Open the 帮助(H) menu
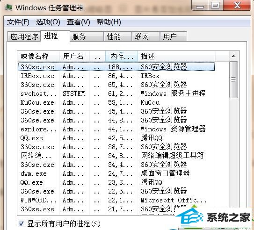The width and height of the screenshot is (254, 230). pyautogui.click(x=109, y=22)
